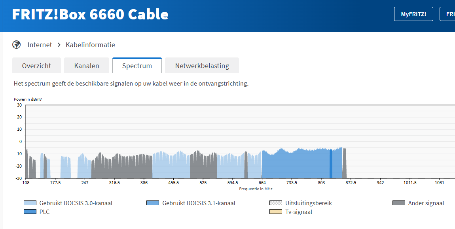Click the Kabelinformatie breadcrumb text

click(x=90, y=45)
